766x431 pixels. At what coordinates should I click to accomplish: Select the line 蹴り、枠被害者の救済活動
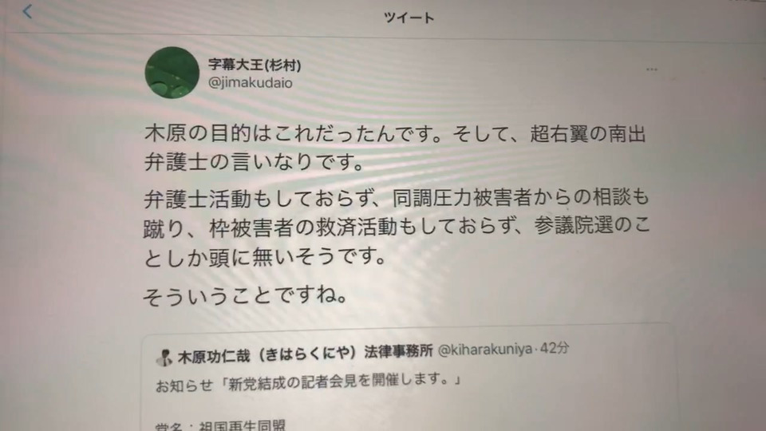tap(397, 227)
